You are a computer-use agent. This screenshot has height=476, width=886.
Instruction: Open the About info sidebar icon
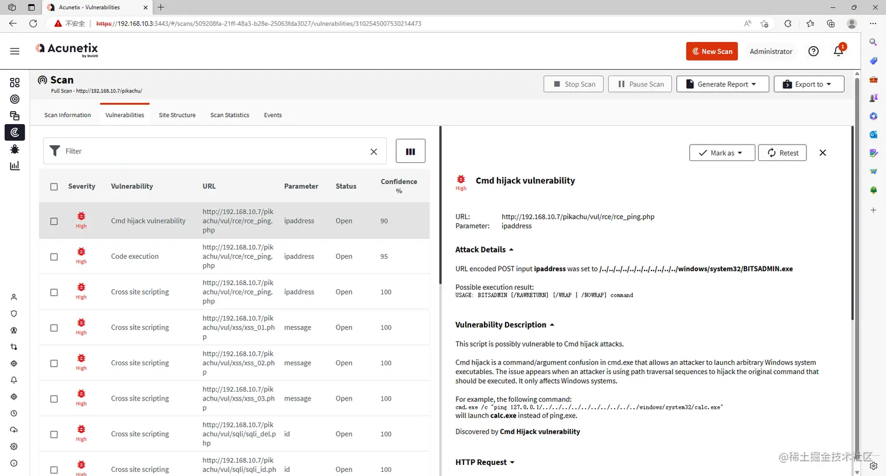14,463
